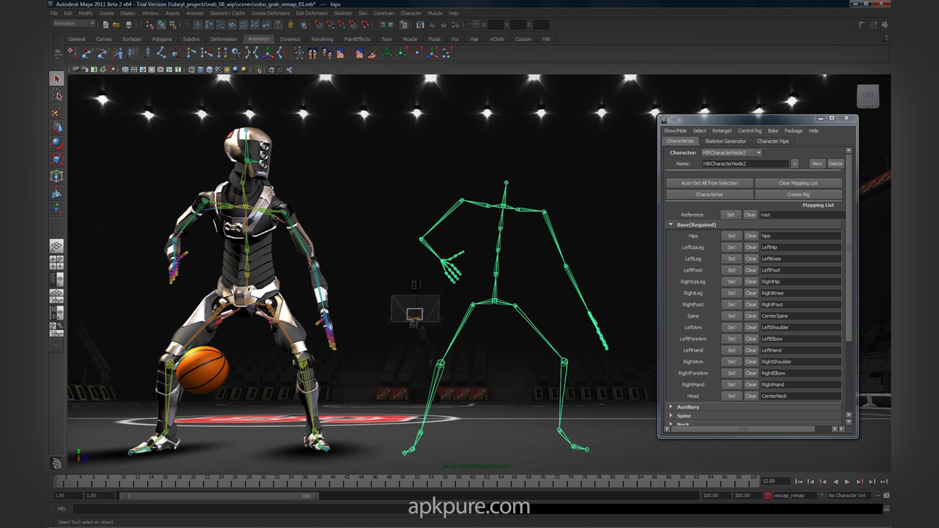
Task: Switch to the Four View layout icon
Action: coord(56,263)
